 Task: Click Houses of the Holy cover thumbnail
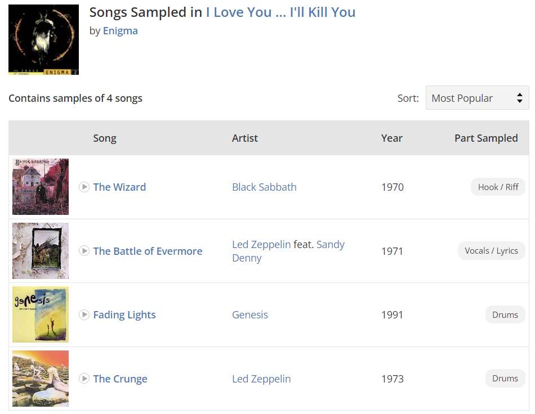(41, 379)
